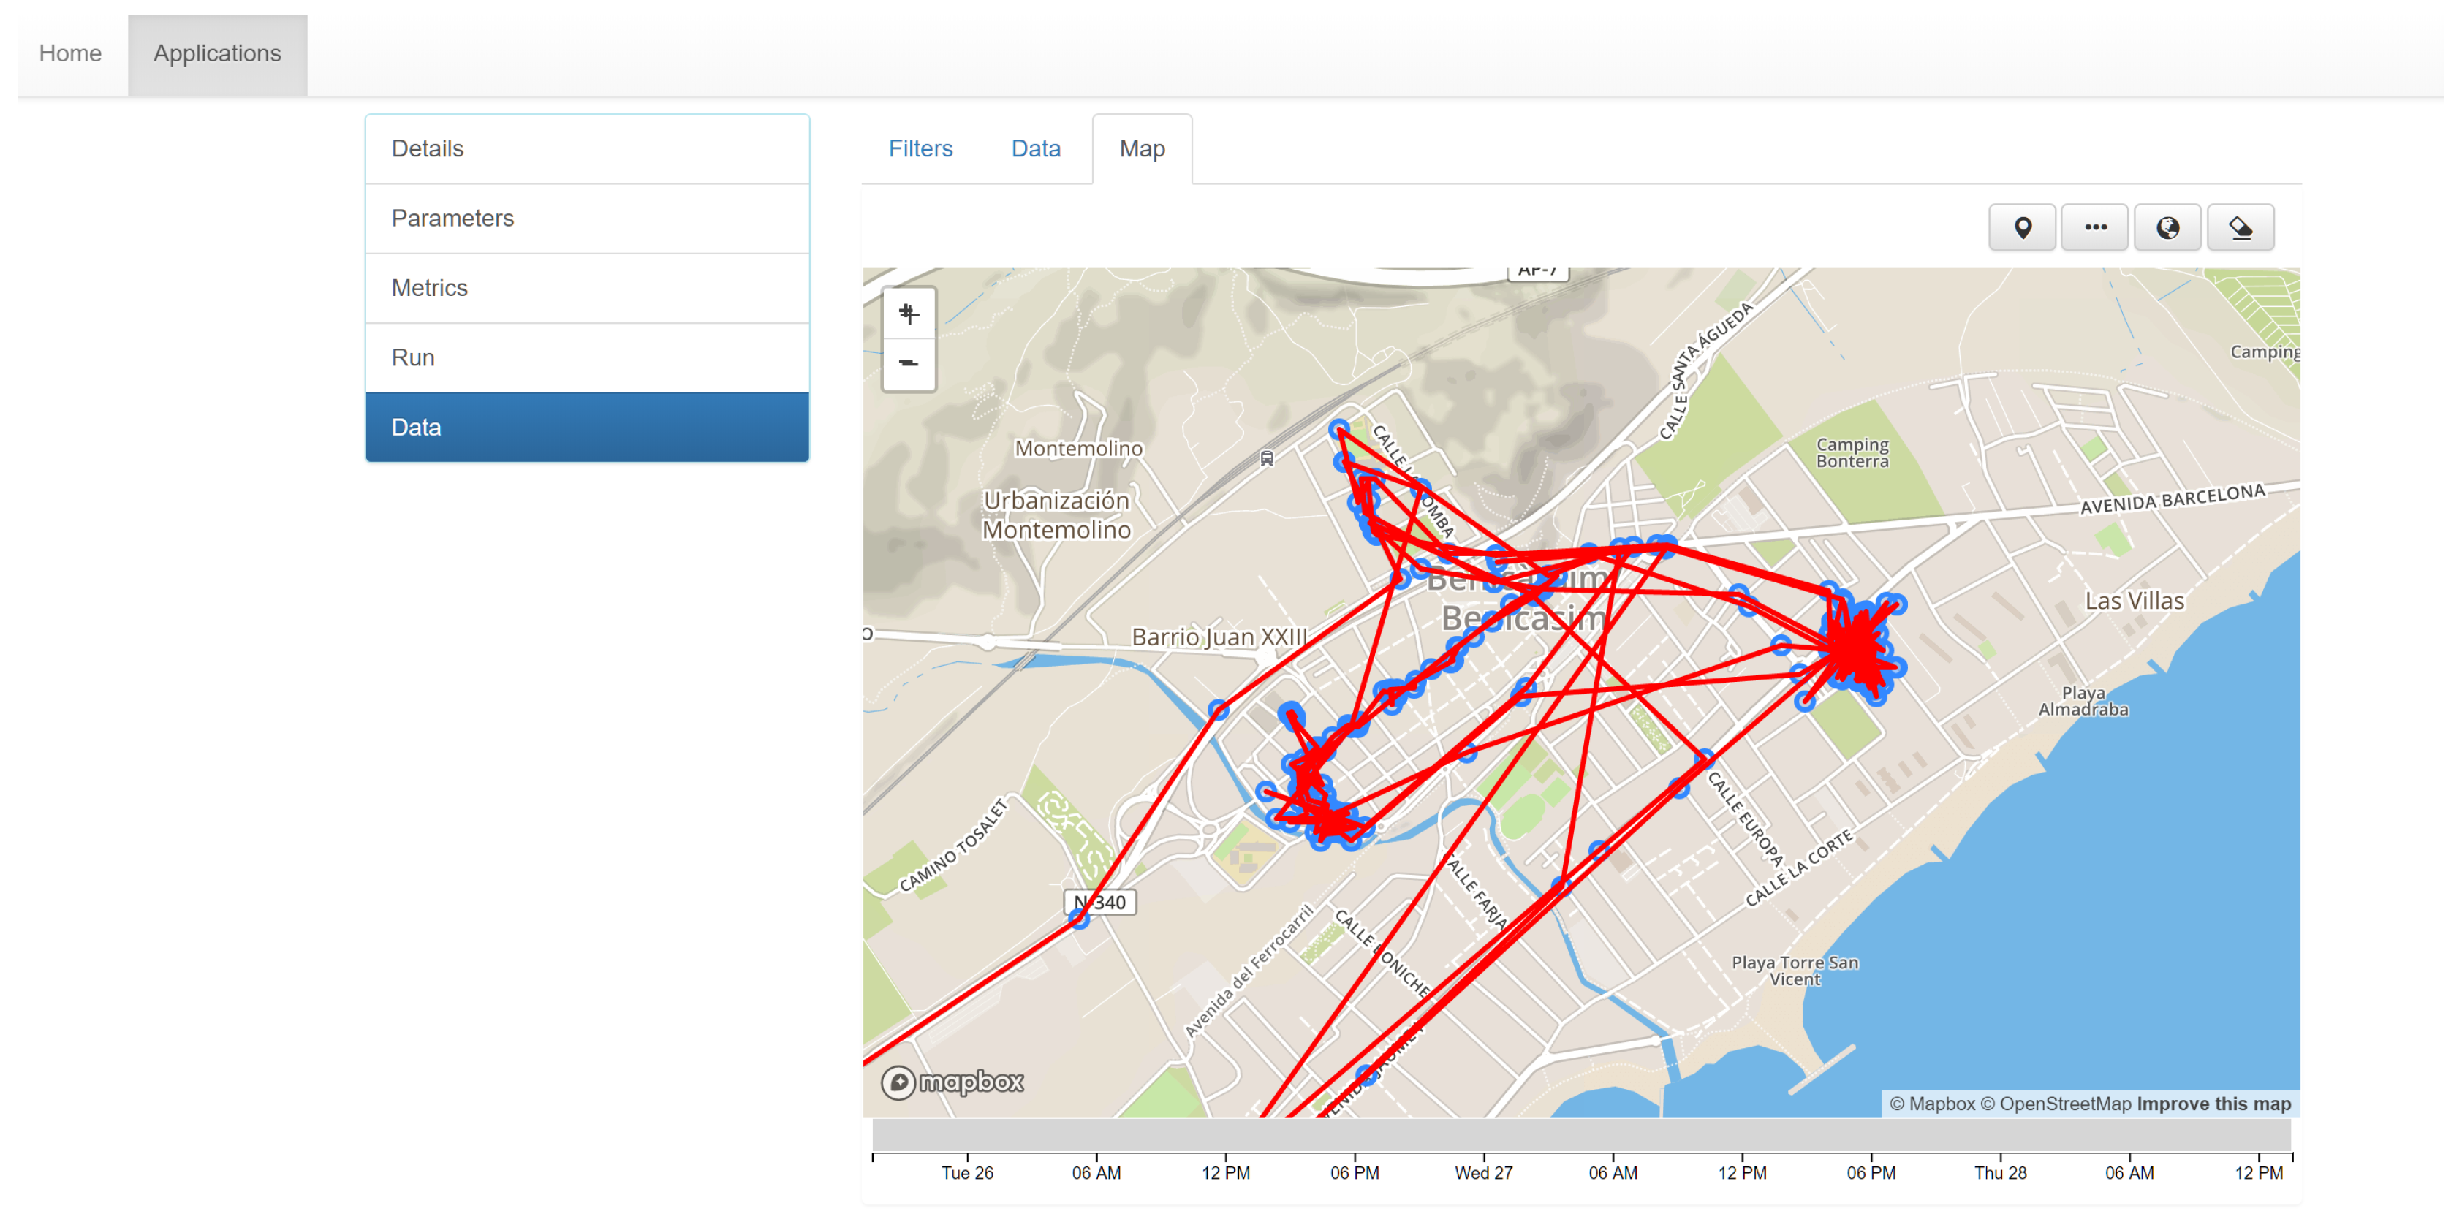Click the AVENIDA BARCELONA street label
The height and width of the screenshot is (1222, 2462).
2173,498
